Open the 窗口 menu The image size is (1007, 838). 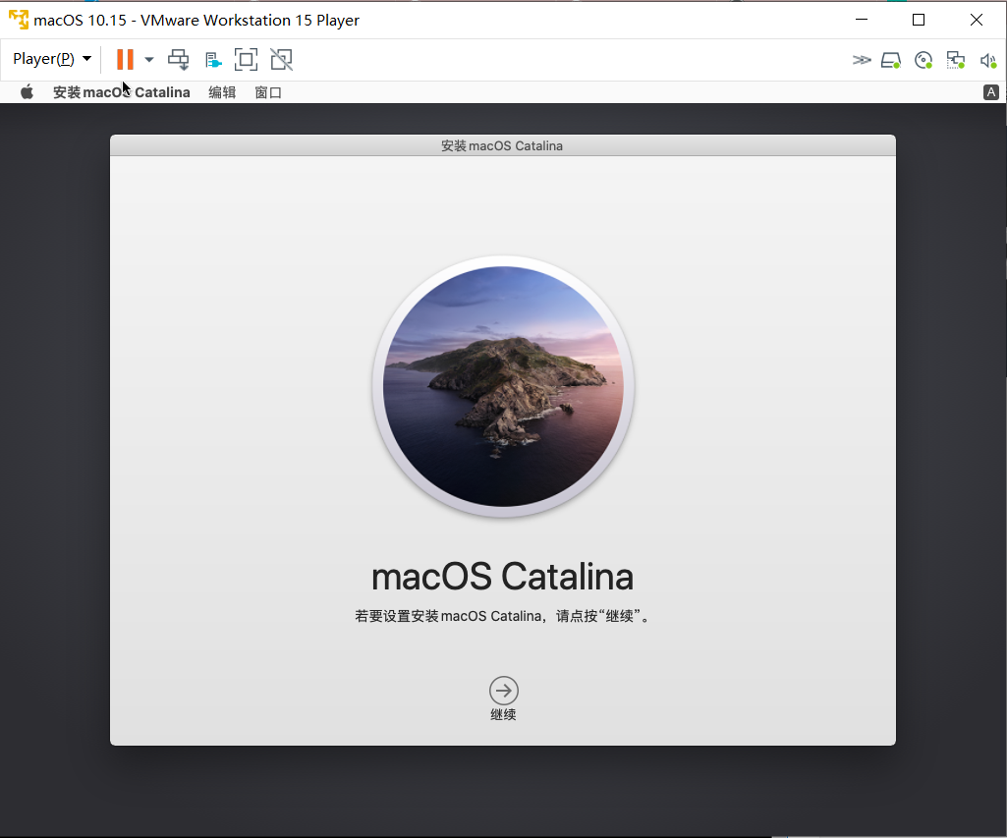(x=268, y=92)
